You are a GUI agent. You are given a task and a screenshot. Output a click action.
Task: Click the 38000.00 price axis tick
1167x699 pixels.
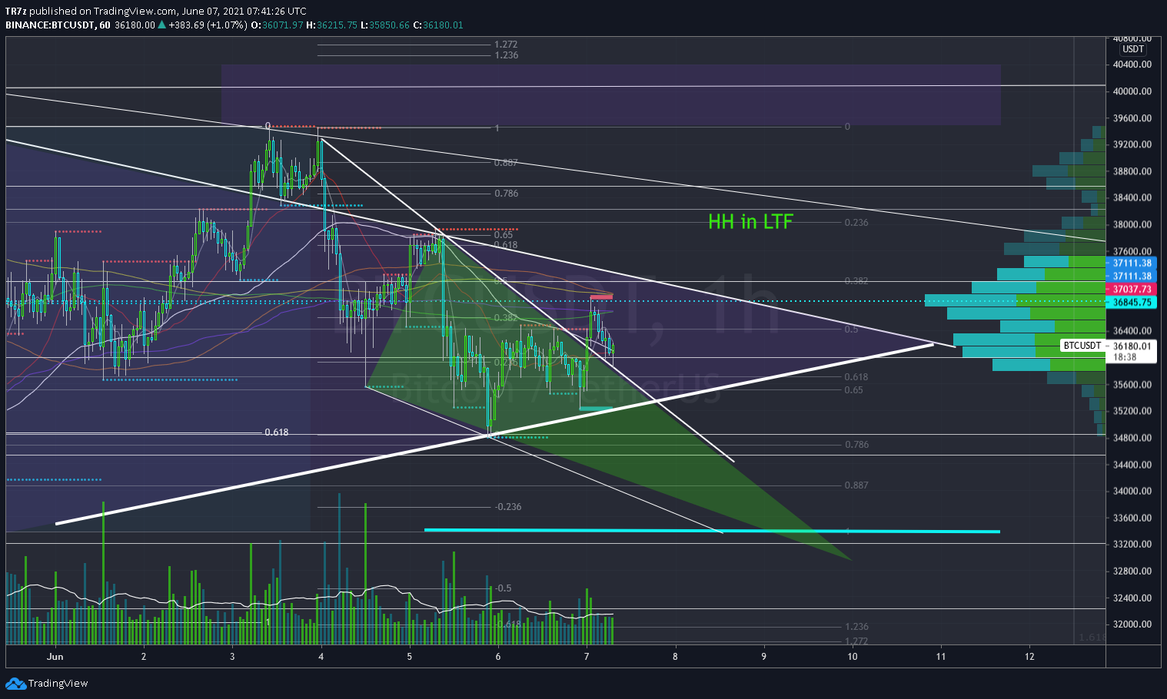1132,224
